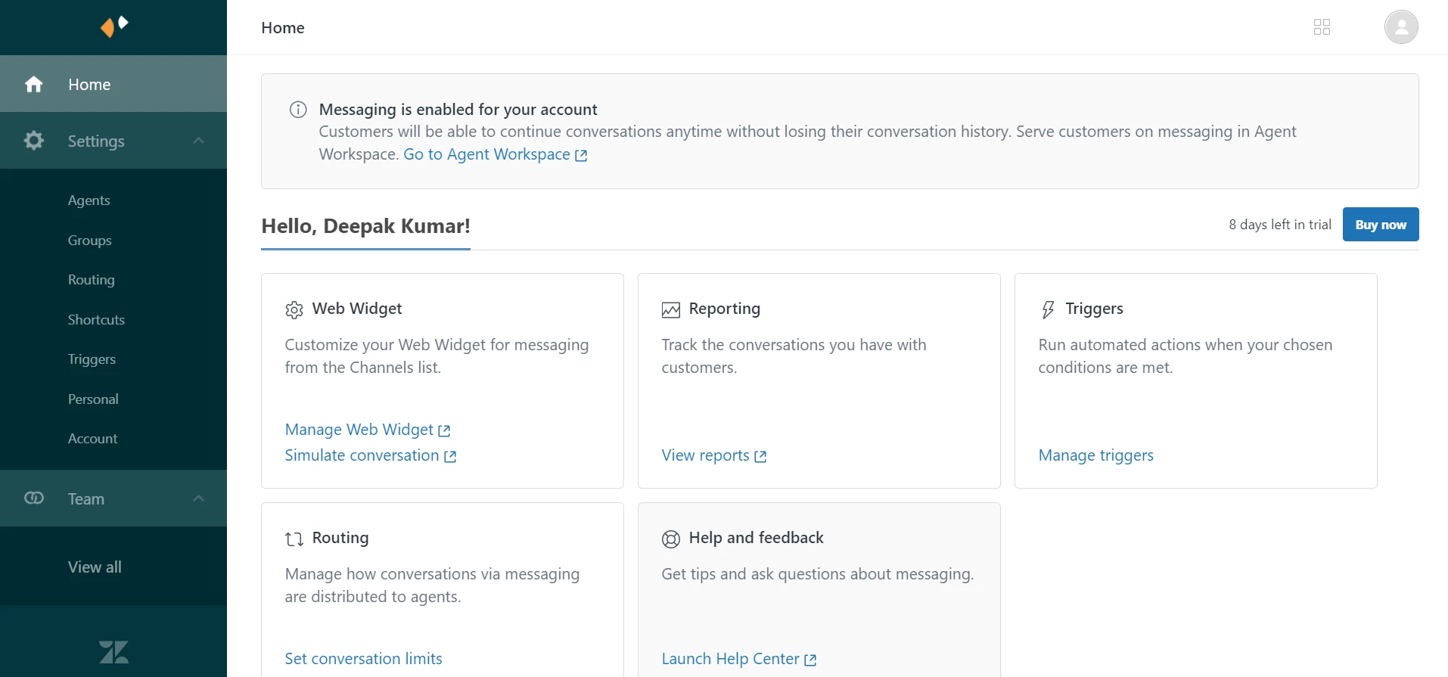Click View all under Team
The height and width of the screenshot is (677, 1448).
click(x=95, y=567)
